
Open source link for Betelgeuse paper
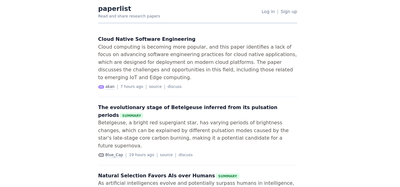166,155
